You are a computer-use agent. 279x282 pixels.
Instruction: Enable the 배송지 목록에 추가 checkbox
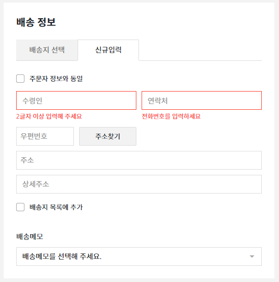[20, 207]
